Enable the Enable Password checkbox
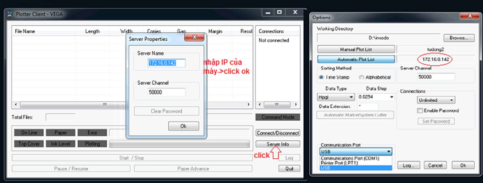The width and height of the screenshot is (483, 183). [420, 111]
